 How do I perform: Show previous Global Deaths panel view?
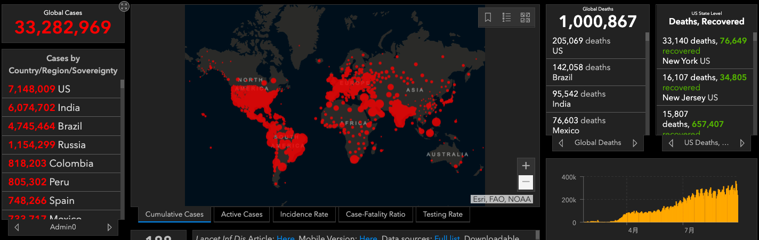(561, 143)
